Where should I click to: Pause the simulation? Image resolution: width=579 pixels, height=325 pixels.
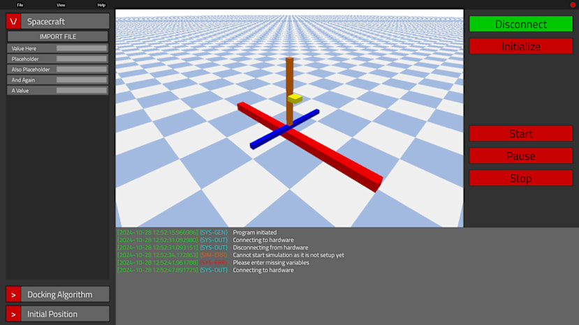(520, 156)
